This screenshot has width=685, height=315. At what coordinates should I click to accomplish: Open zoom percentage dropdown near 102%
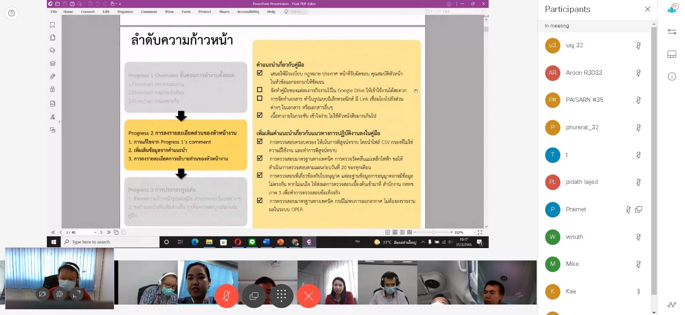coord(474,233)
